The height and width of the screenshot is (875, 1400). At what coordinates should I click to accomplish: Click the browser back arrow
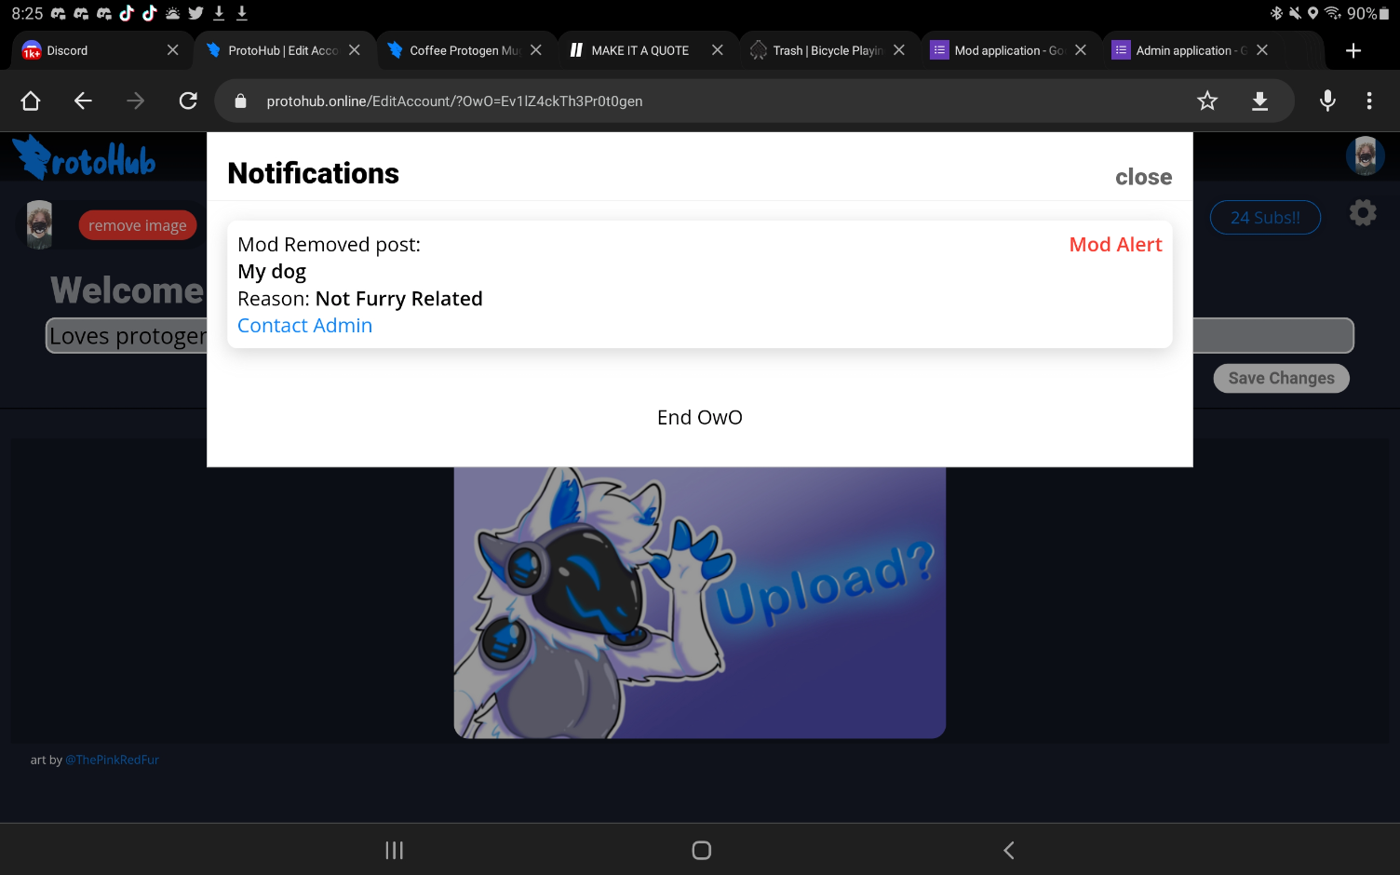coord(83,101)
